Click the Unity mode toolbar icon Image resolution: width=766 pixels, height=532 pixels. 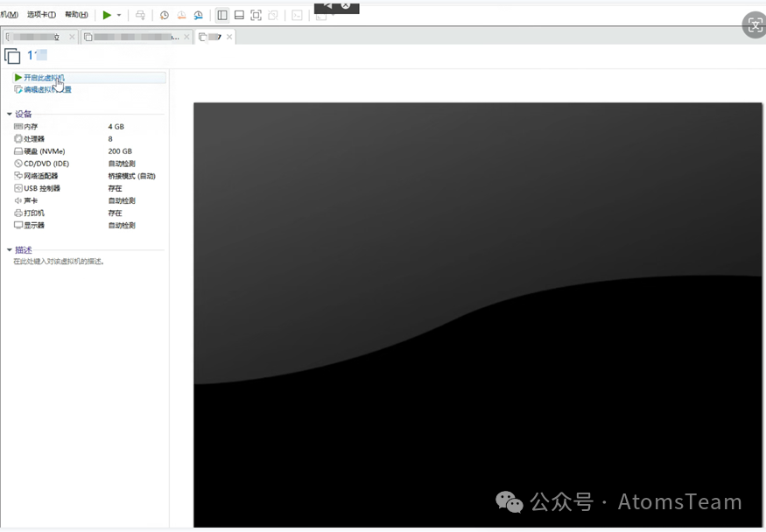273,15
